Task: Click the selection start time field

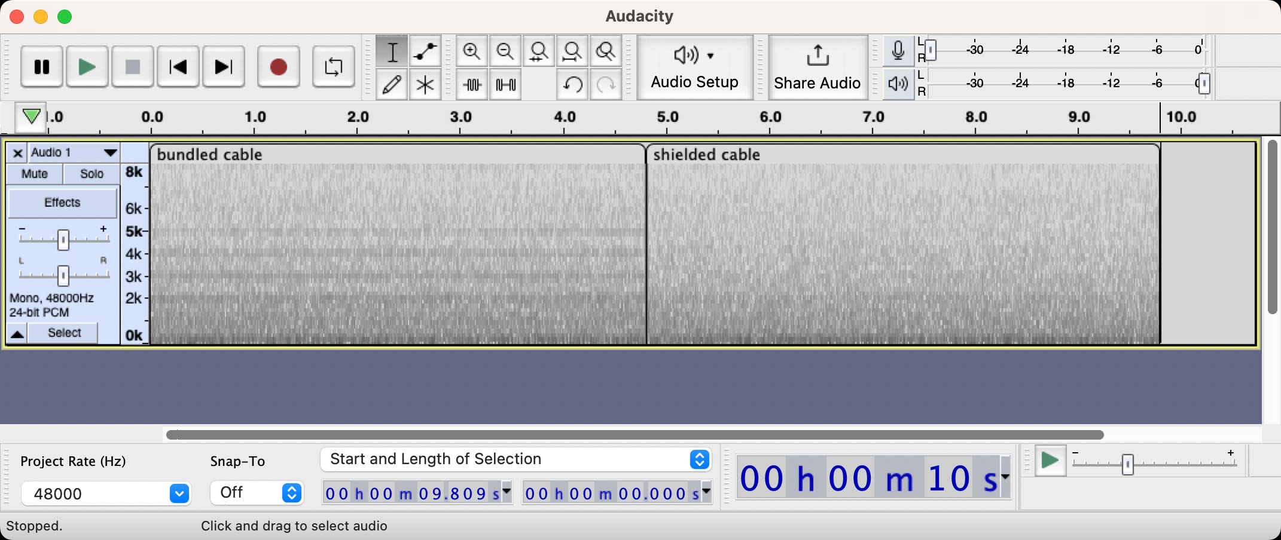Action: (413, 493)
